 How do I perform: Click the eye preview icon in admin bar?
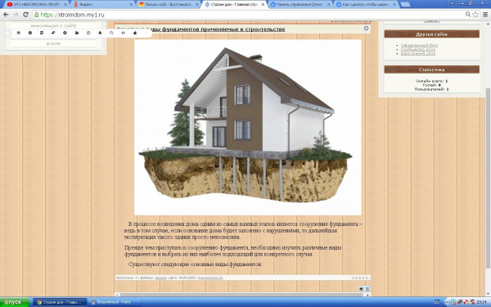[124, 33]
